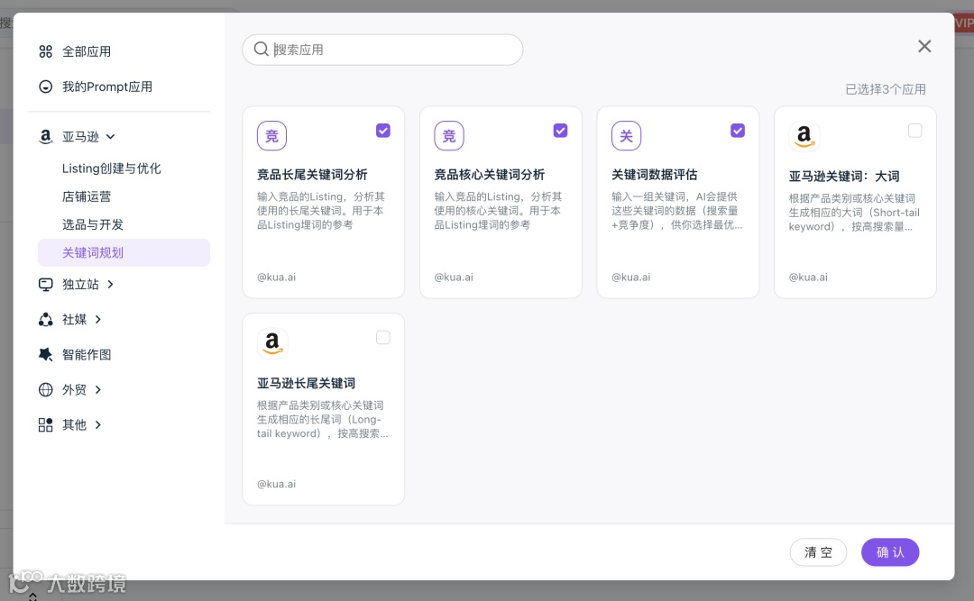Click the 关 icon on 关键词数据评估 card
The height and width of the screenshot is (601, 974).
click(x=626, y=135)
